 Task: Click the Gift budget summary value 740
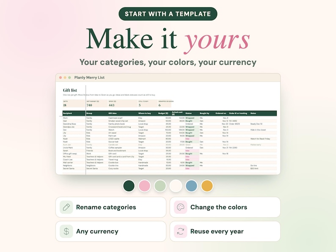coord(89,105)
